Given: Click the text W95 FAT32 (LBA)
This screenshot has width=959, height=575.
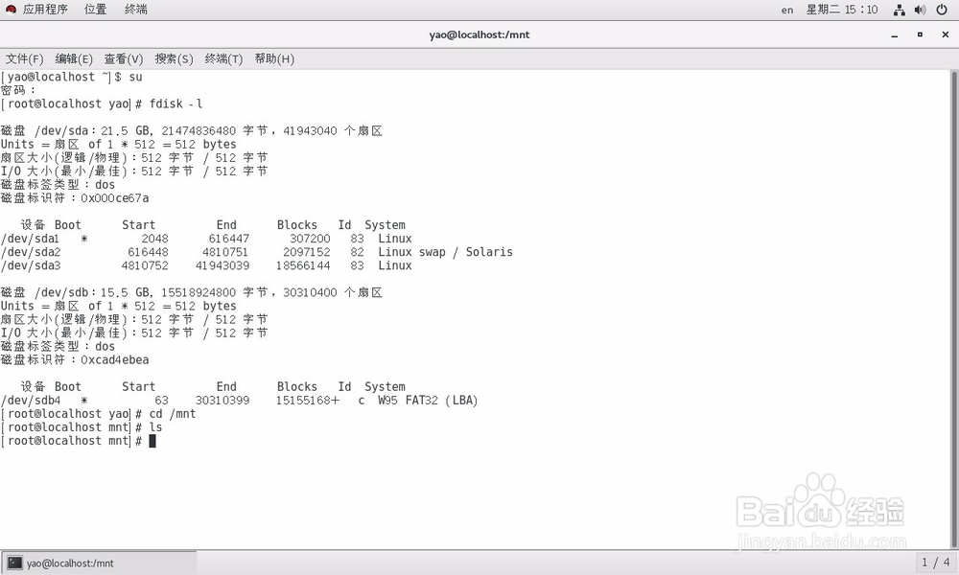Looking at the screenshot, I should (x=428, y=401).
